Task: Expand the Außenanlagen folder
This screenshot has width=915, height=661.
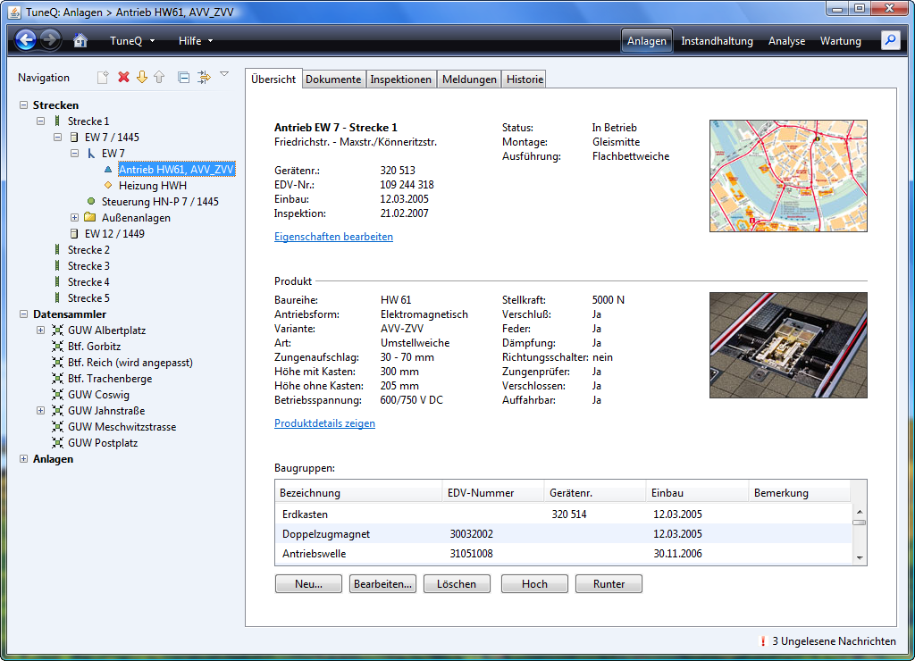Action: pos(75,218)
